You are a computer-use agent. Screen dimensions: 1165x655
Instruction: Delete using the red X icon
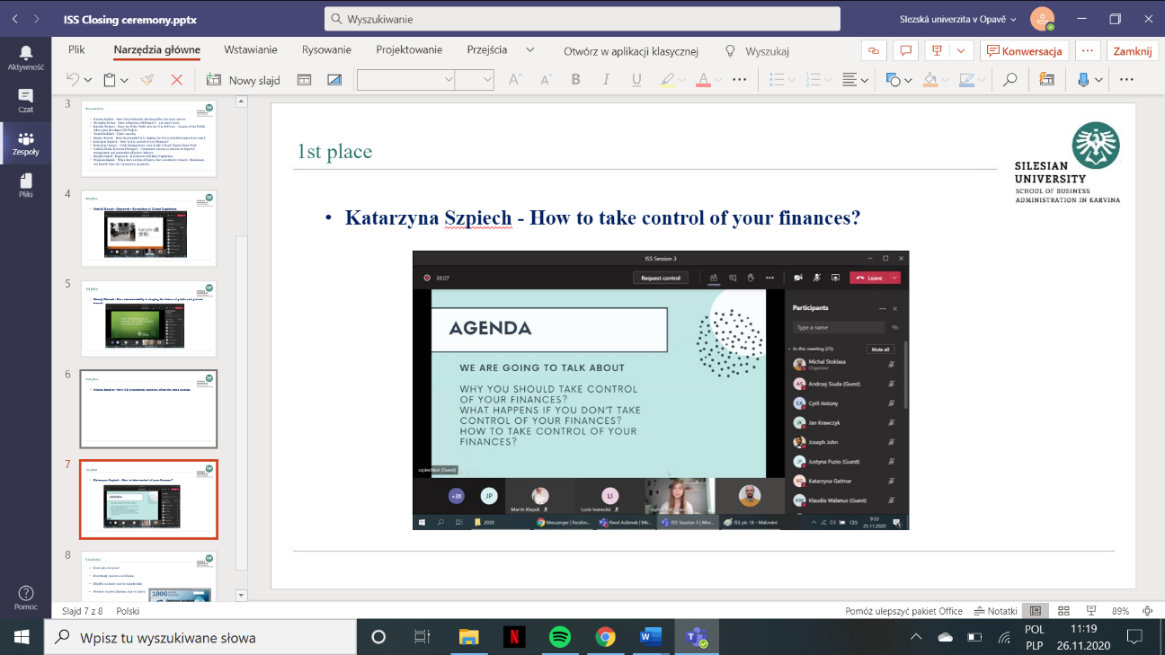177,80
